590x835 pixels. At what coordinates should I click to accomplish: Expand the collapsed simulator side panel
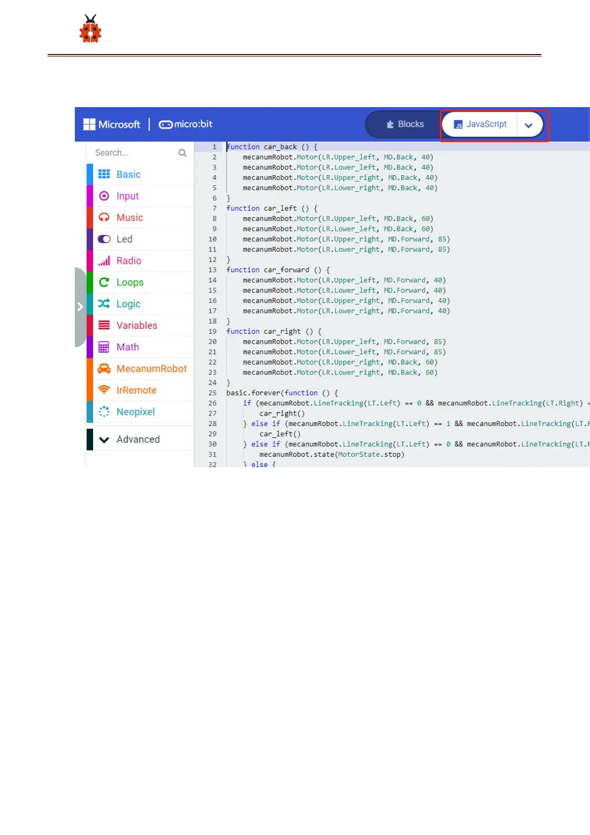[x=80, y=307]
